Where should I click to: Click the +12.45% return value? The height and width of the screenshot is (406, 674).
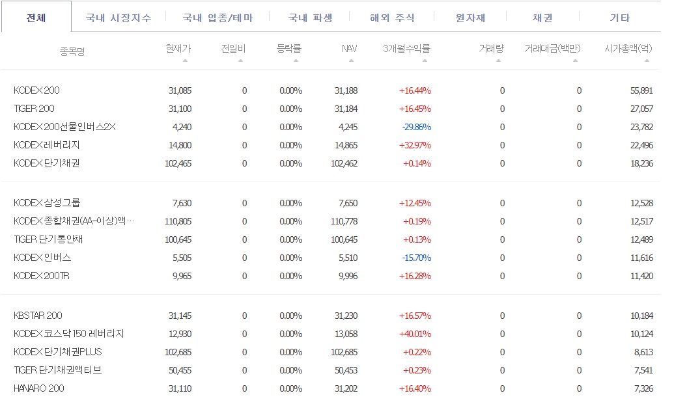pyautogui.click(x=415, y=203)
